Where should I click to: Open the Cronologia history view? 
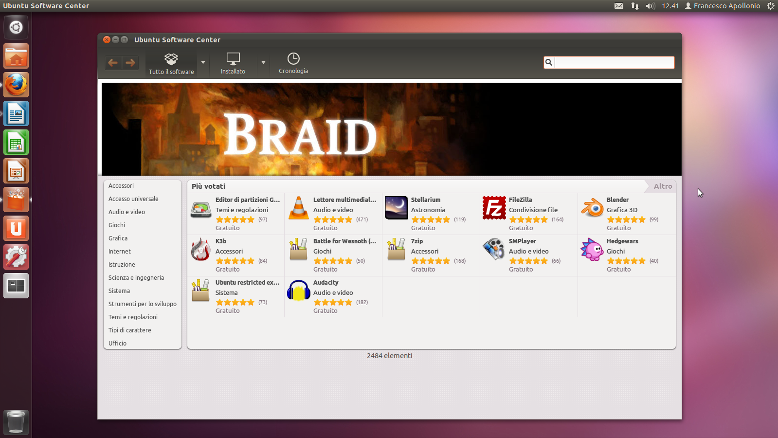click(x=293, y=63)
